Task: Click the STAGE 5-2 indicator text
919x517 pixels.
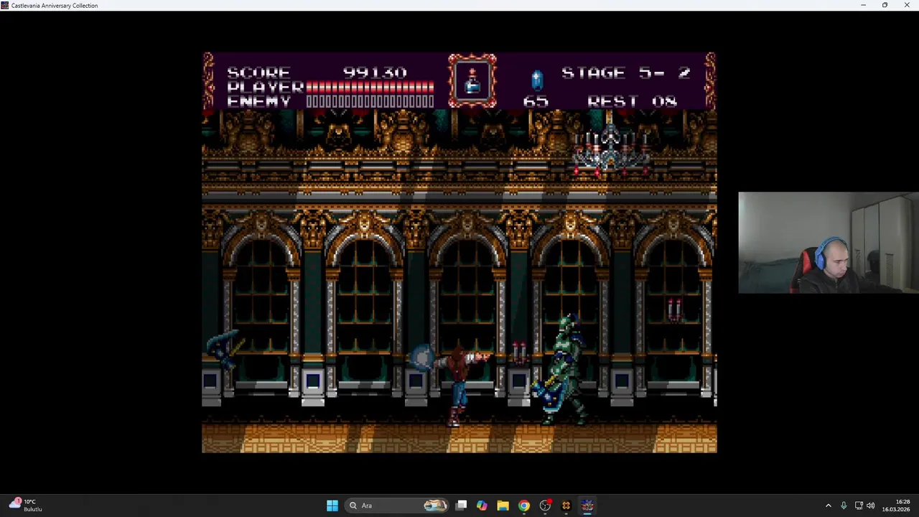Action: point(626,73)
